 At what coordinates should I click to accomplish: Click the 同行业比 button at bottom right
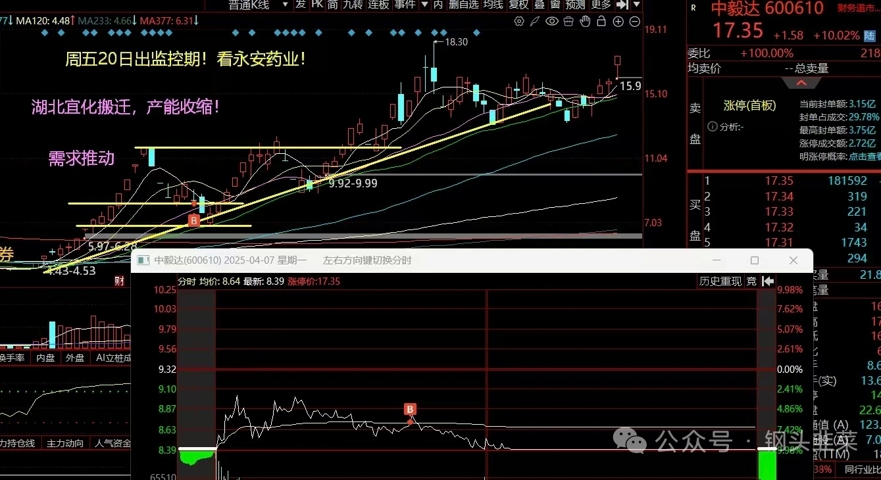[x=863, y=469]
